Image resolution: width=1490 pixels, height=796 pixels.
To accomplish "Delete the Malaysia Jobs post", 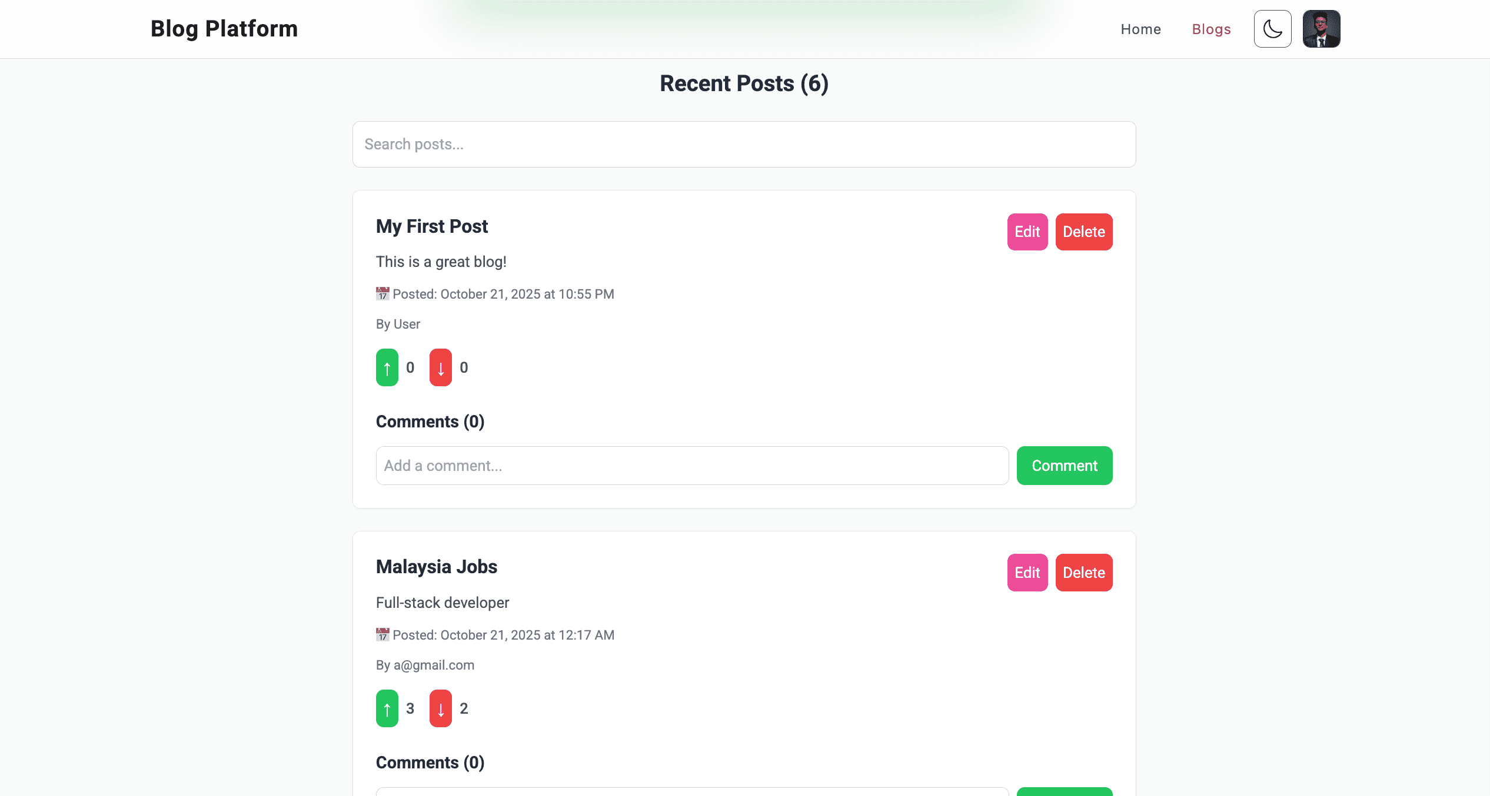I will pos(1083,572).
